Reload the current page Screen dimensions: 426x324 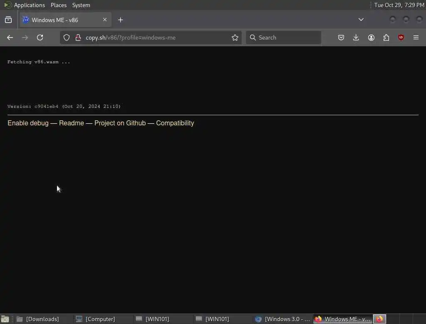40,37
